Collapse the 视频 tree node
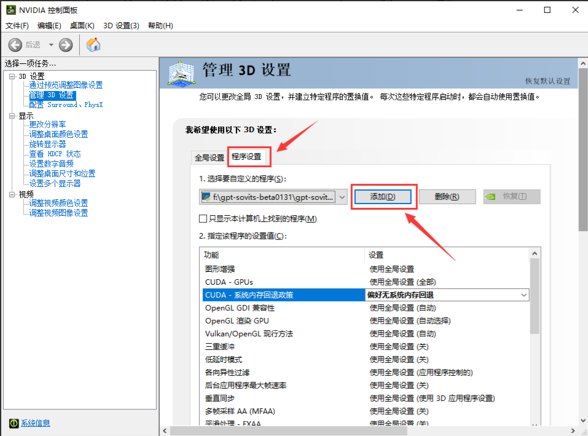This screenshot has height=436, width=588. click(x=12, y=194)
